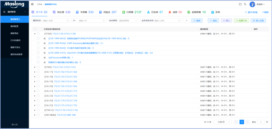
Task: Check the CVE-1999-0632 row checkbox
Action: pos(38,38)
